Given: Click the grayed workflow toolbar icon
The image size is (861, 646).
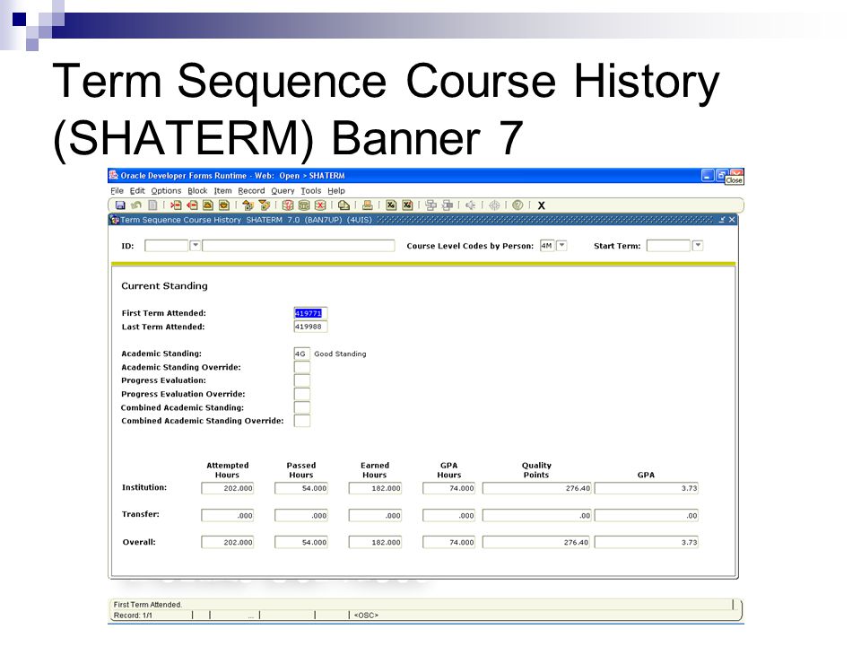Looking at the screenshot, I should 494,205.
